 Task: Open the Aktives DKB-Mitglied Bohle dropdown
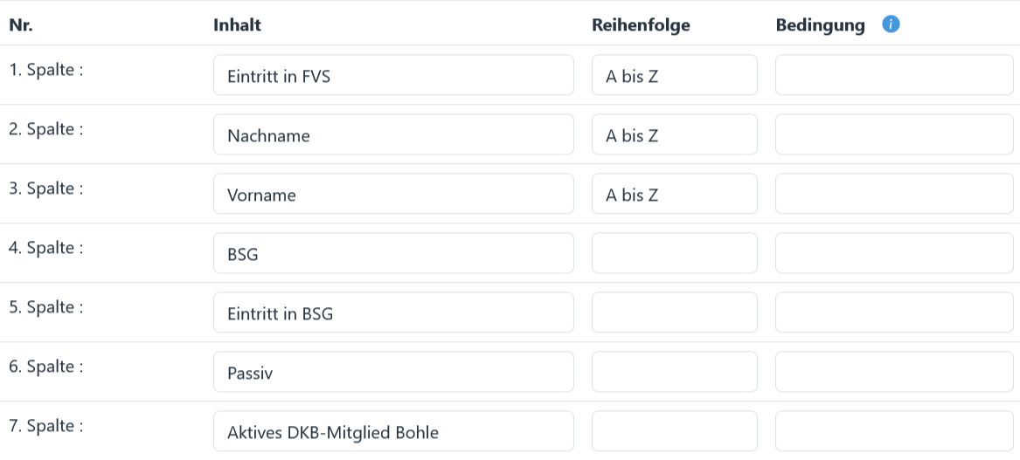pyautogui.click(x=393, y=432)
